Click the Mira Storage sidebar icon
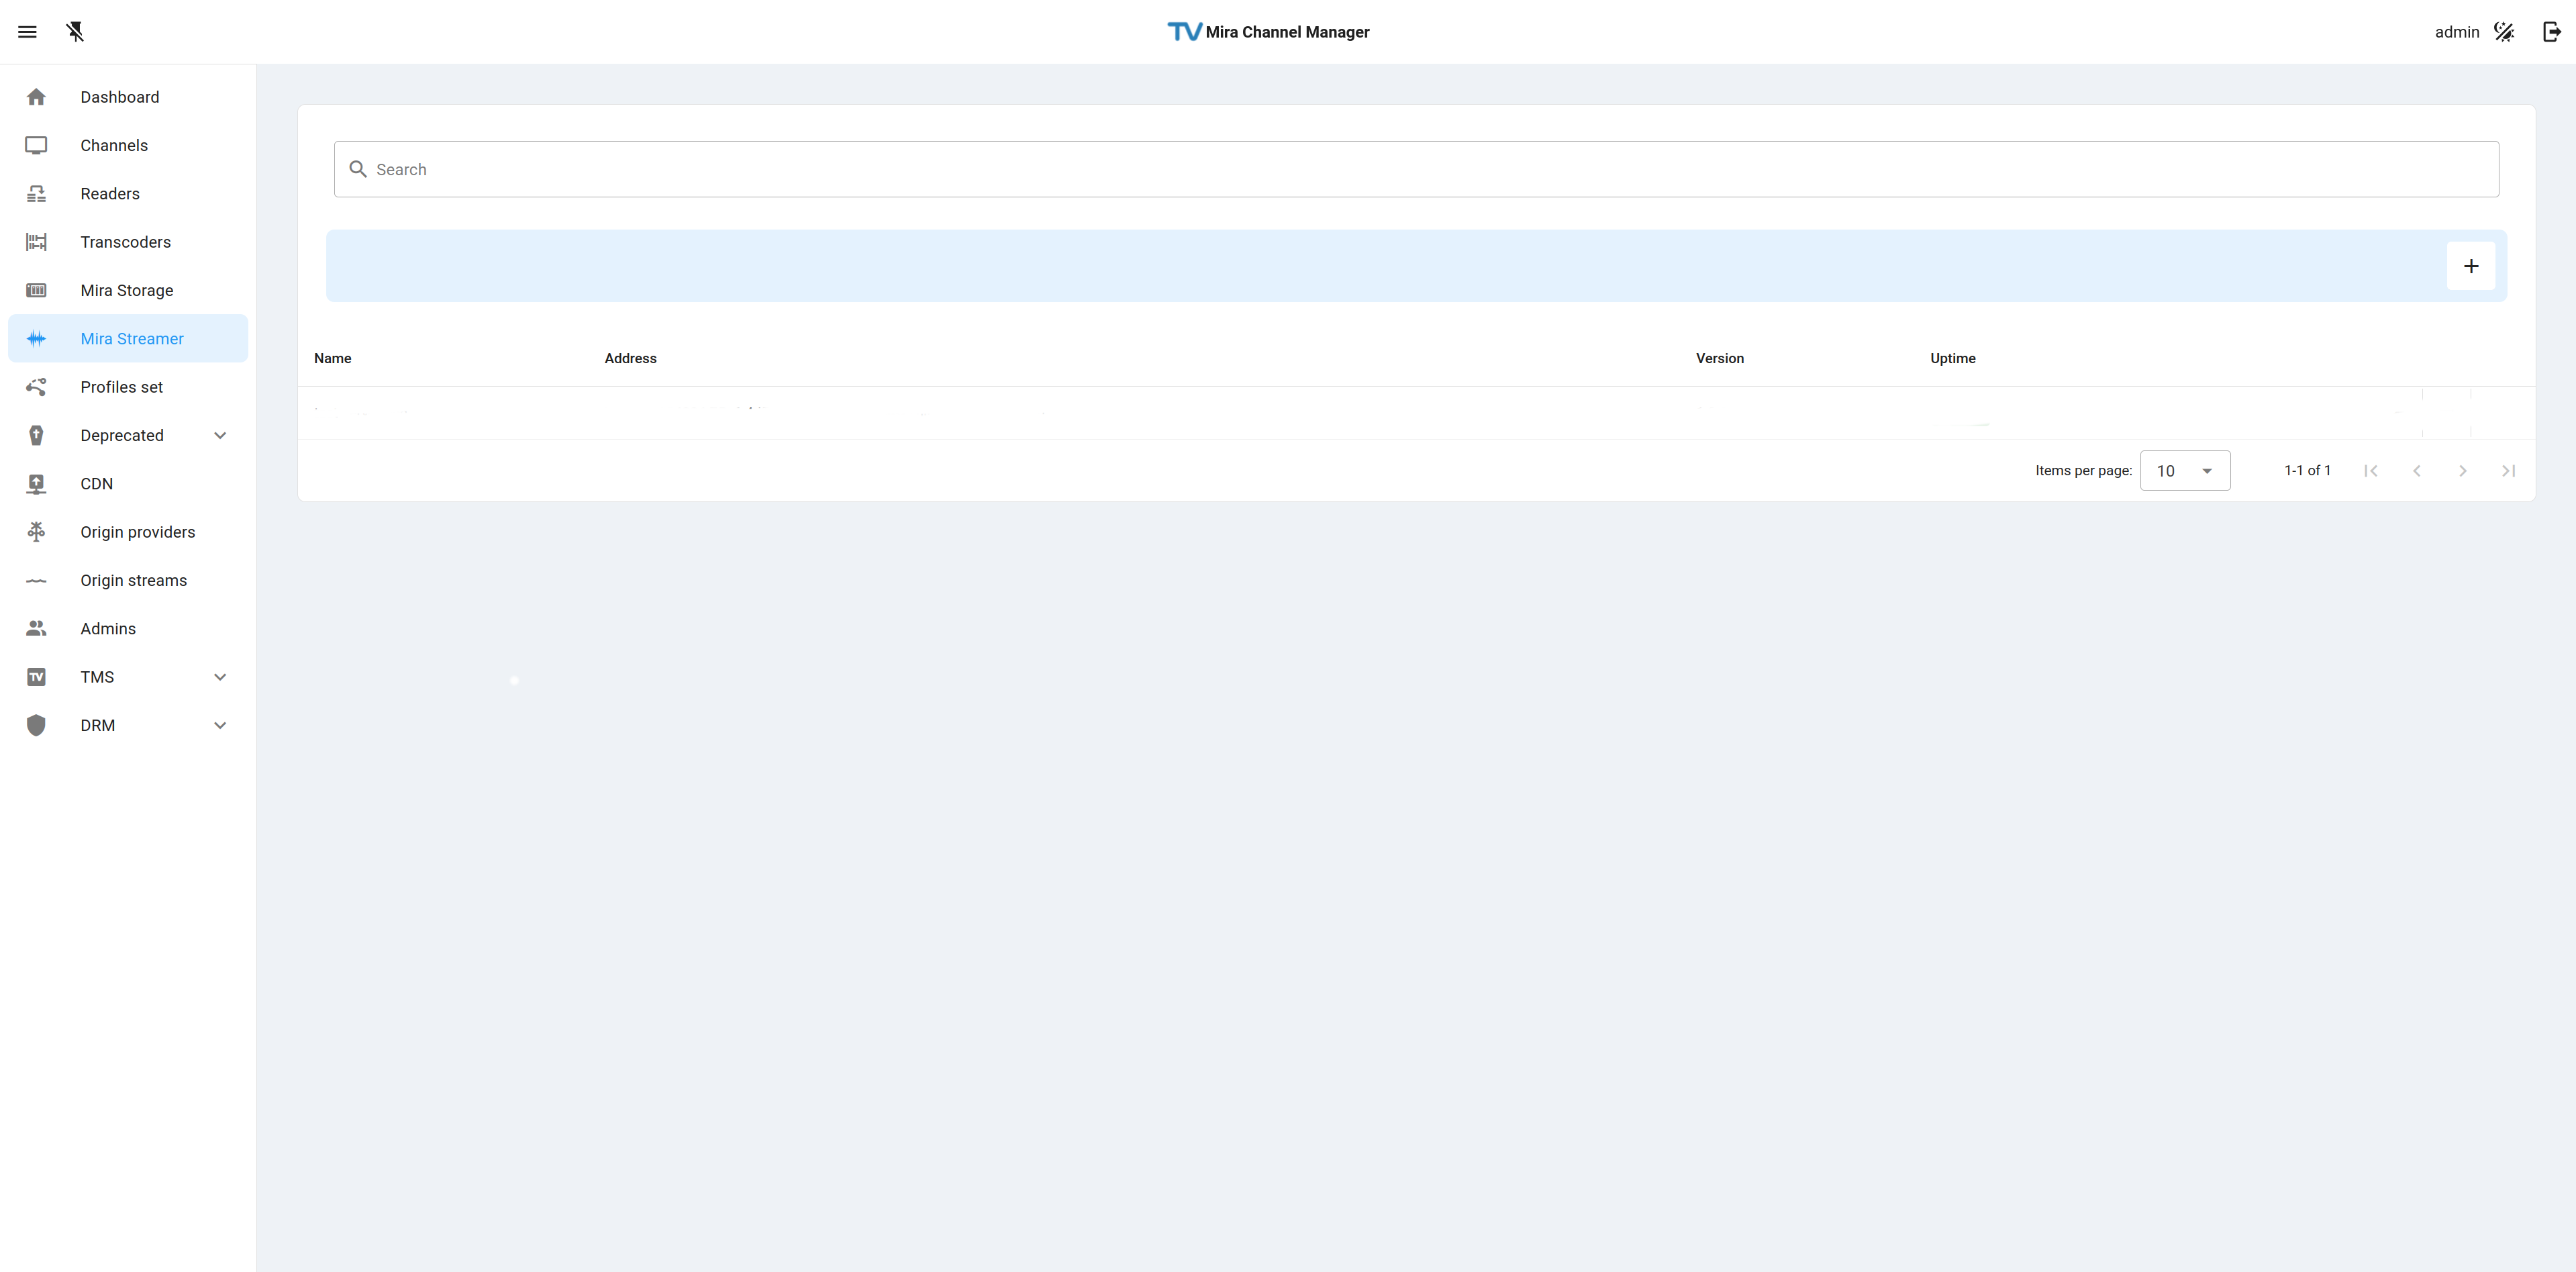 [36, 290]
